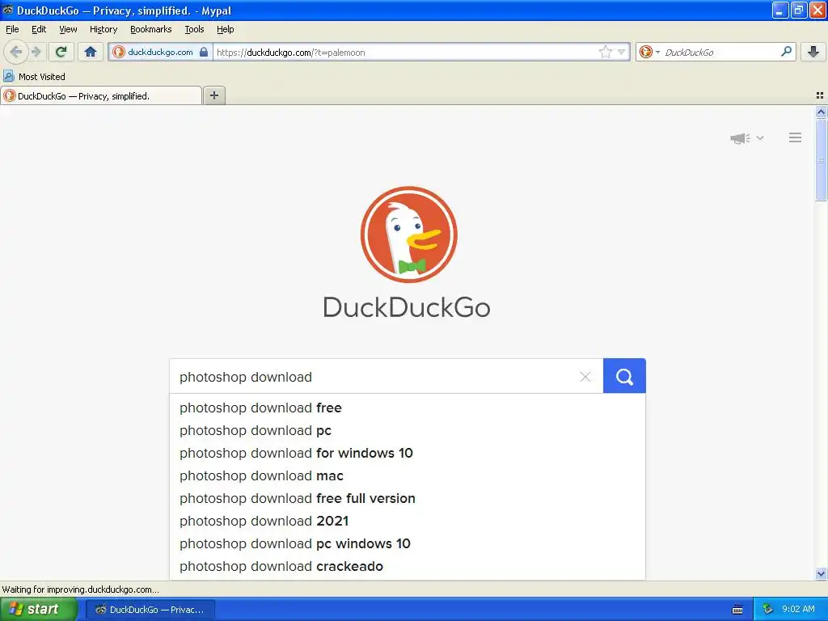Bookmark this page with the star icon

(605, 52)
